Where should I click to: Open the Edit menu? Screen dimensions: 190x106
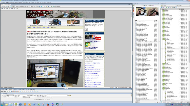coord(8,2)
